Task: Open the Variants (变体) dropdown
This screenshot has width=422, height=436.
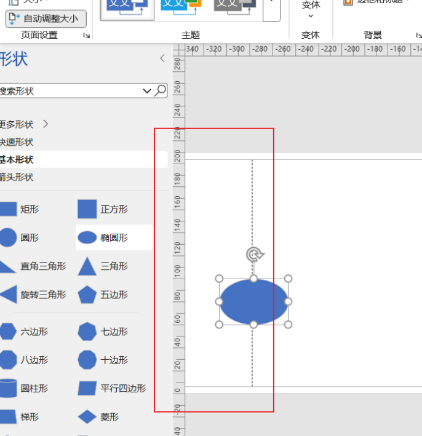Action: [x=311, y=10]
